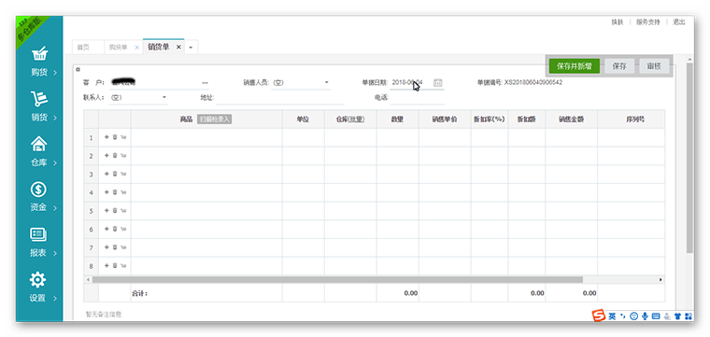The width and height of the screenshot is (710, 337).
Task: Open the 服务支持 link
Action: (648, 21)
